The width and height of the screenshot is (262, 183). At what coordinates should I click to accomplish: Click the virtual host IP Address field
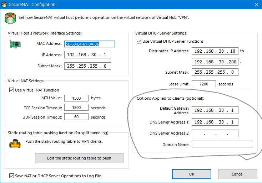pyautogui.click(x=87, y=55)
